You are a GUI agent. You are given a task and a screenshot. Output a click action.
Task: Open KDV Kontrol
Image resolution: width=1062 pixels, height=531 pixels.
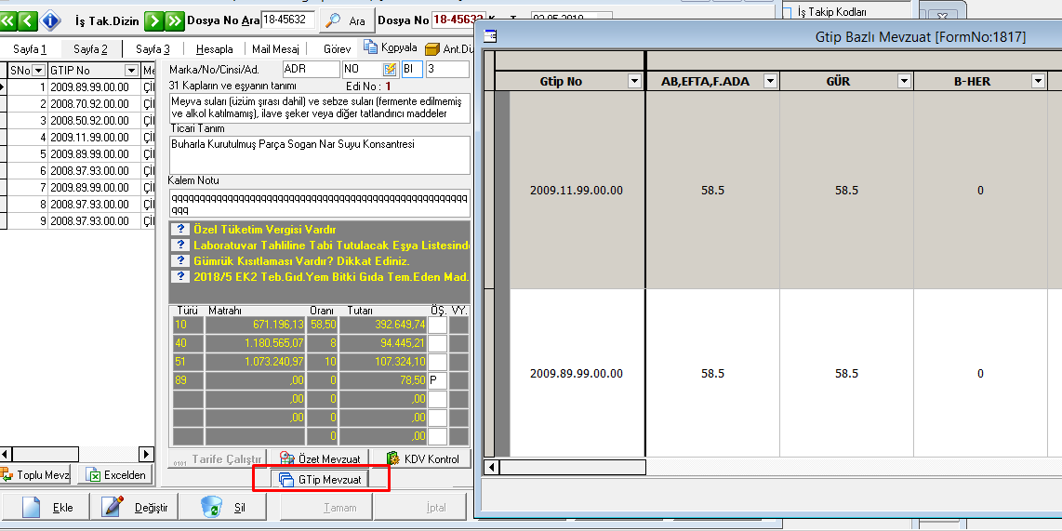423,458
